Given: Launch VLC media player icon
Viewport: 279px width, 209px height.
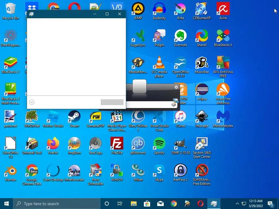Looking at the screenshot, I should (159, 67).
